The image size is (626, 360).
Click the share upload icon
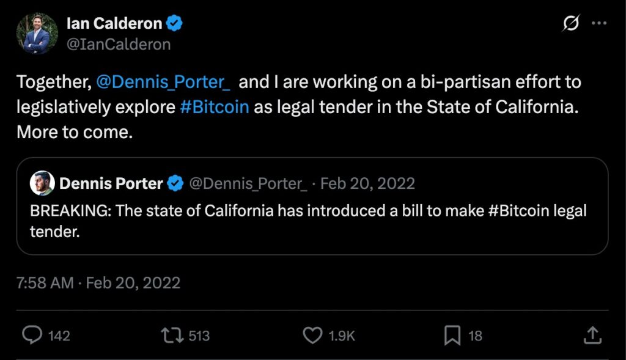click(x=591, y=335)
